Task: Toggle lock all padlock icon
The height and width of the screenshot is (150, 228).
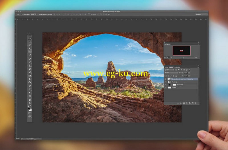Action: coord(176,76)
